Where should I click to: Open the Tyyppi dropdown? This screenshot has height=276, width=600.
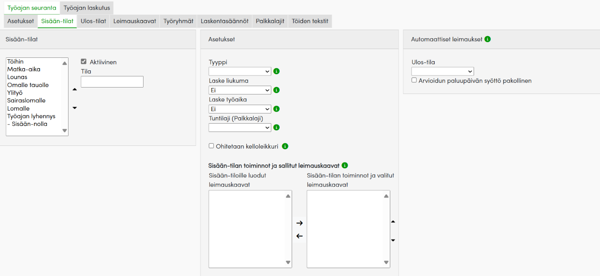point(240,71)
